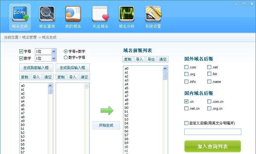Click the green 加入查询列表 button
This screenshot has height=154, width=256.
213,146
